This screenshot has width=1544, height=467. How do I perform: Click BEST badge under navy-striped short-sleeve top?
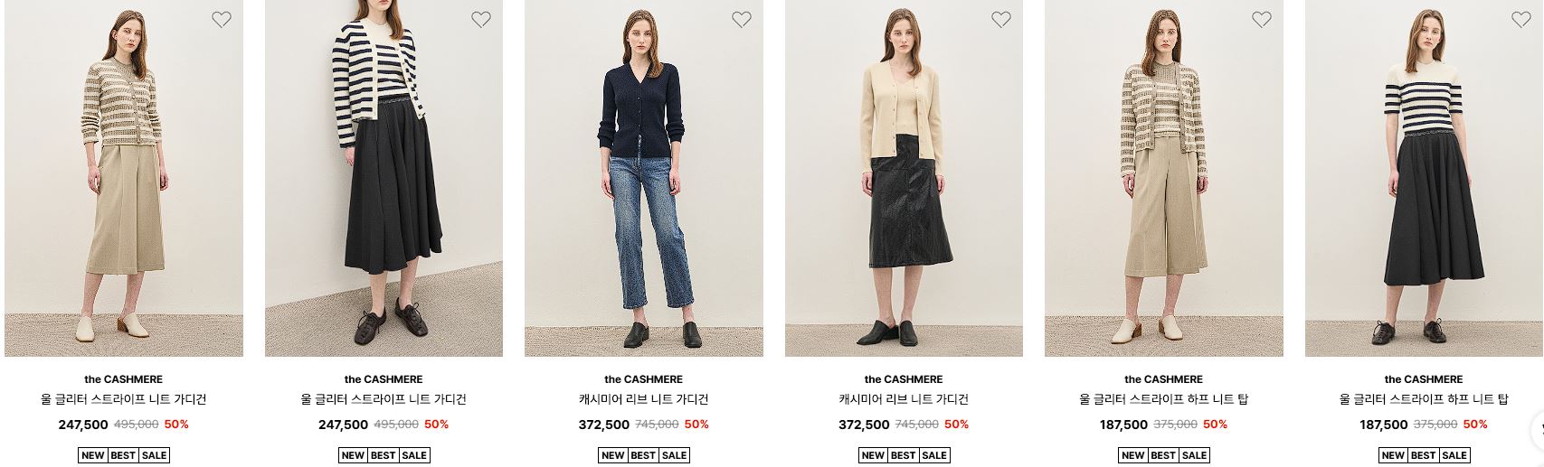click(x=1424, y=455)
